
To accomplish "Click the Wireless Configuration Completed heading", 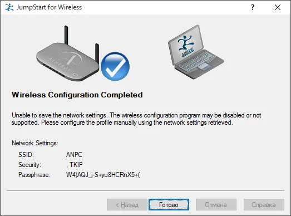I will [x=77, y=95].
